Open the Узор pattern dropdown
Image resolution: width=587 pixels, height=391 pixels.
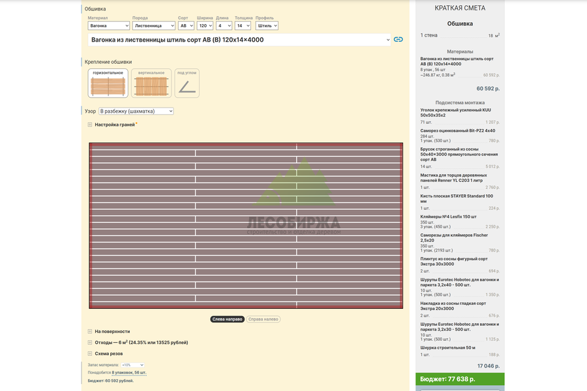136,111
